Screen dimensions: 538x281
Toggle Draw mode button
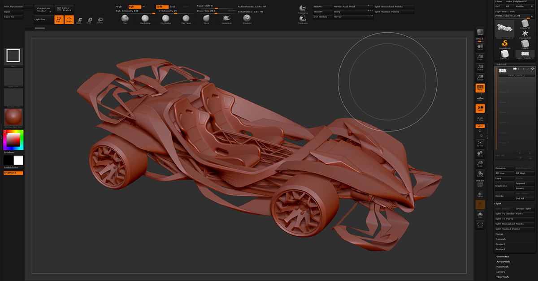[x=69, y=19]
